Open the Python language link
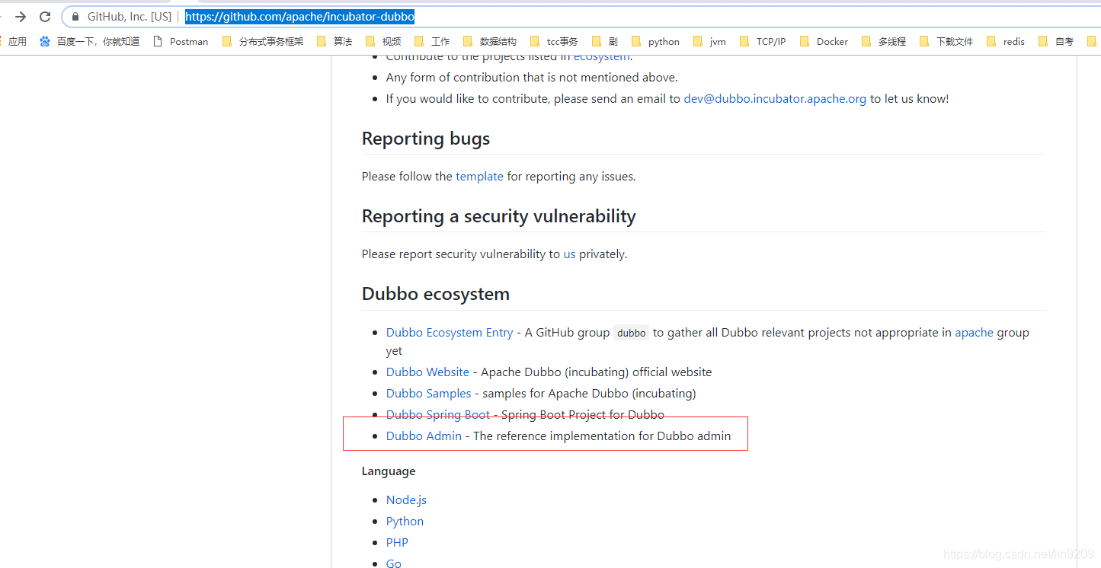 coord(405,522)
